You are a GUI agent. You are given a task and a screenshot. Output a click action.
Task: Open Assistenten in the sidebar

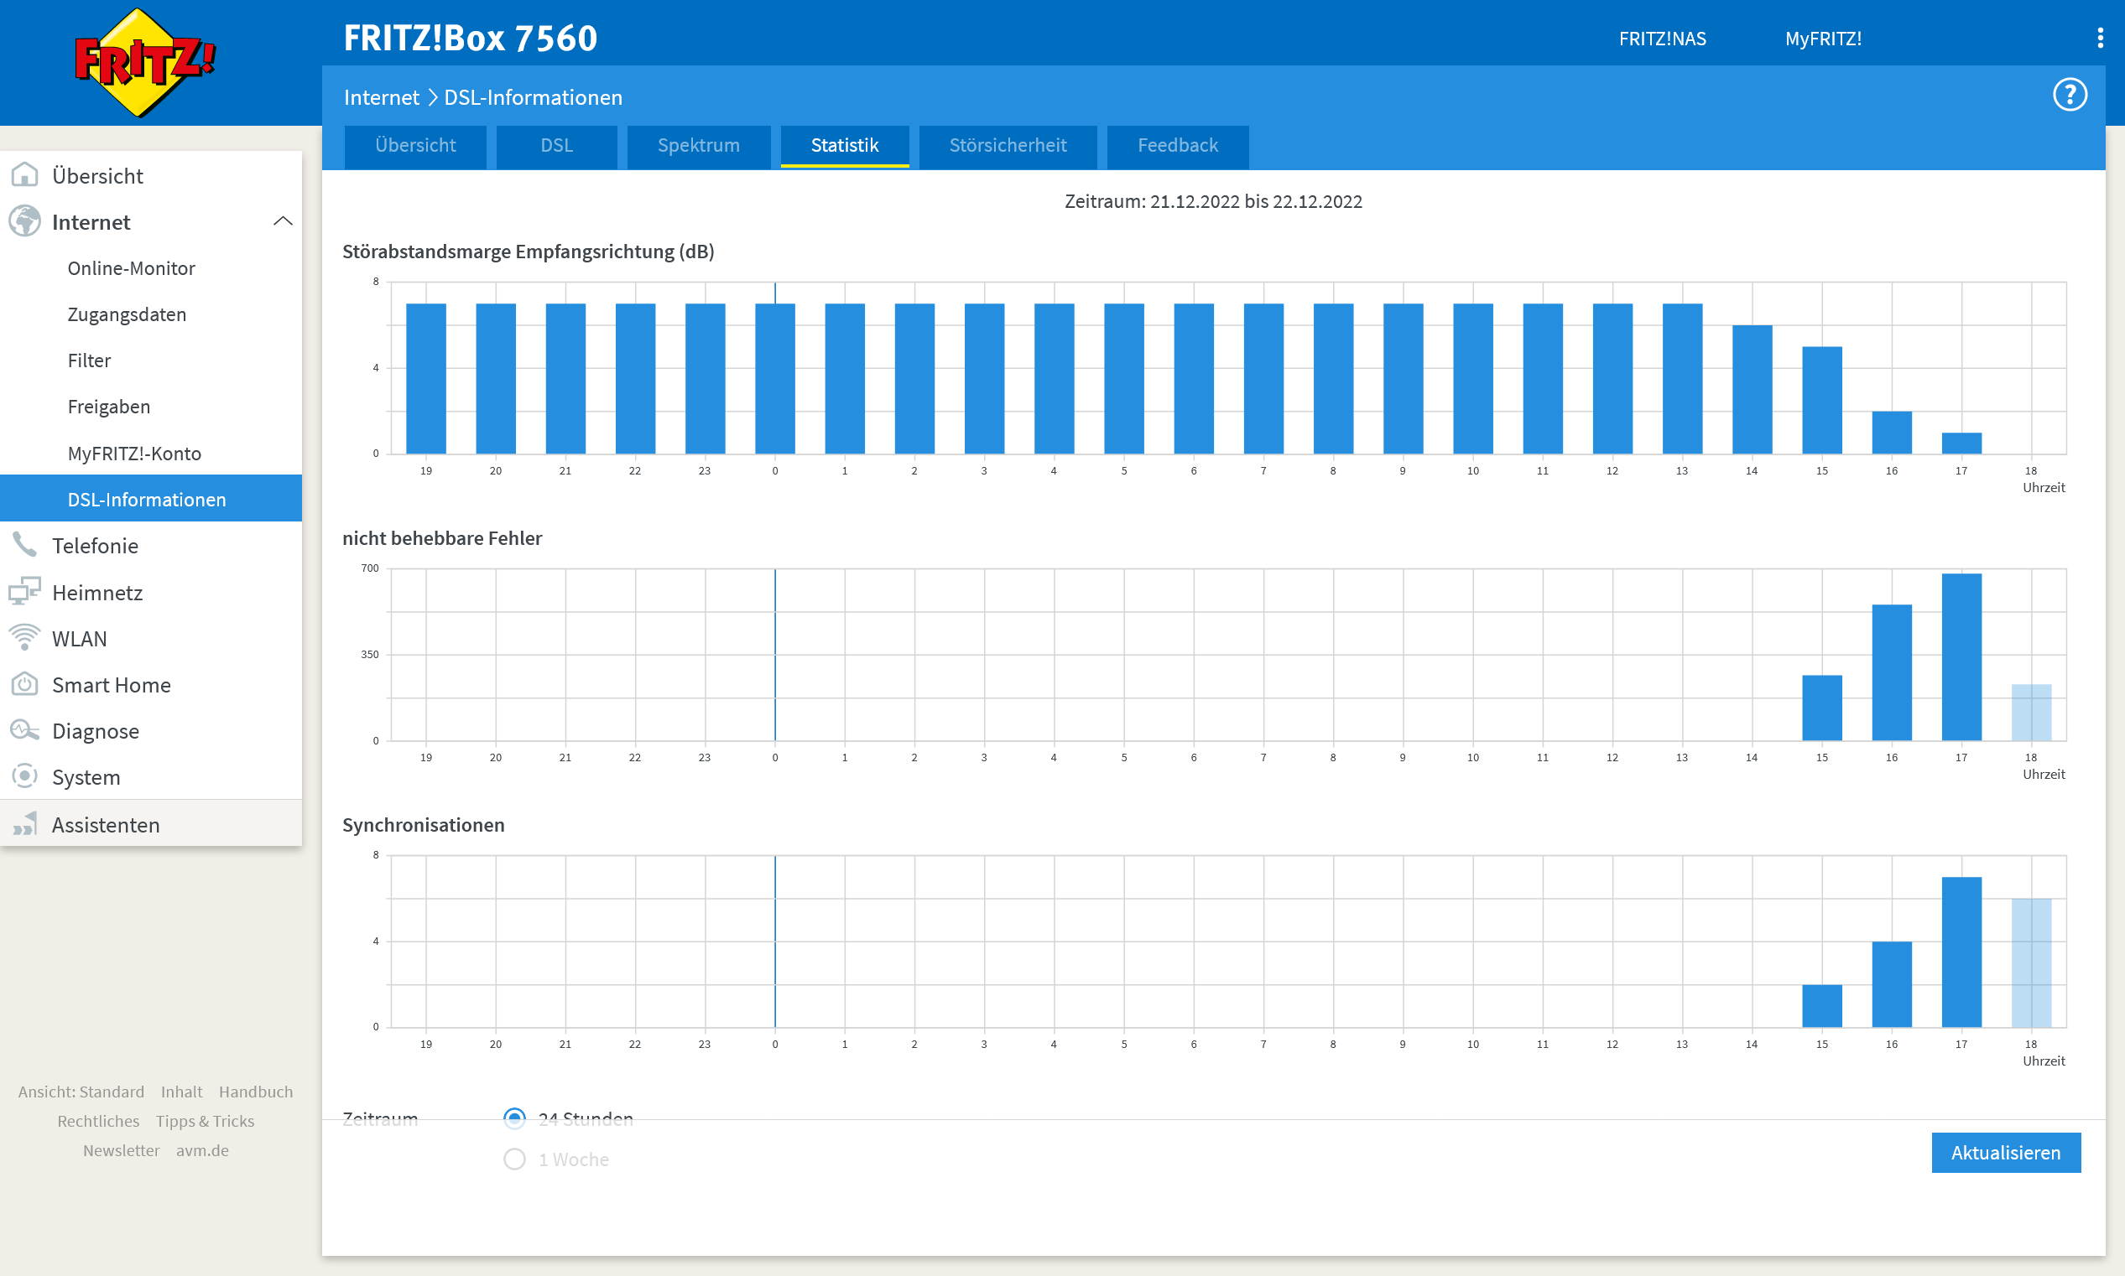click(x=105, y=824)
